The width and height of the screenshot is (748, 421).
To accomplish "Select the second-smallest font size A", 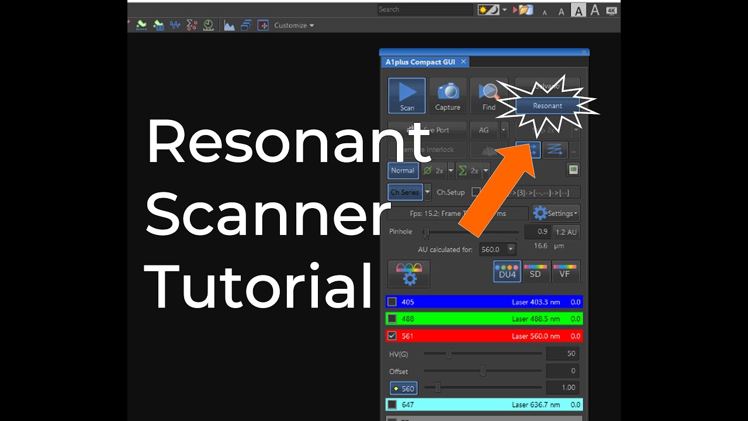I will click(x=561, y=11).
